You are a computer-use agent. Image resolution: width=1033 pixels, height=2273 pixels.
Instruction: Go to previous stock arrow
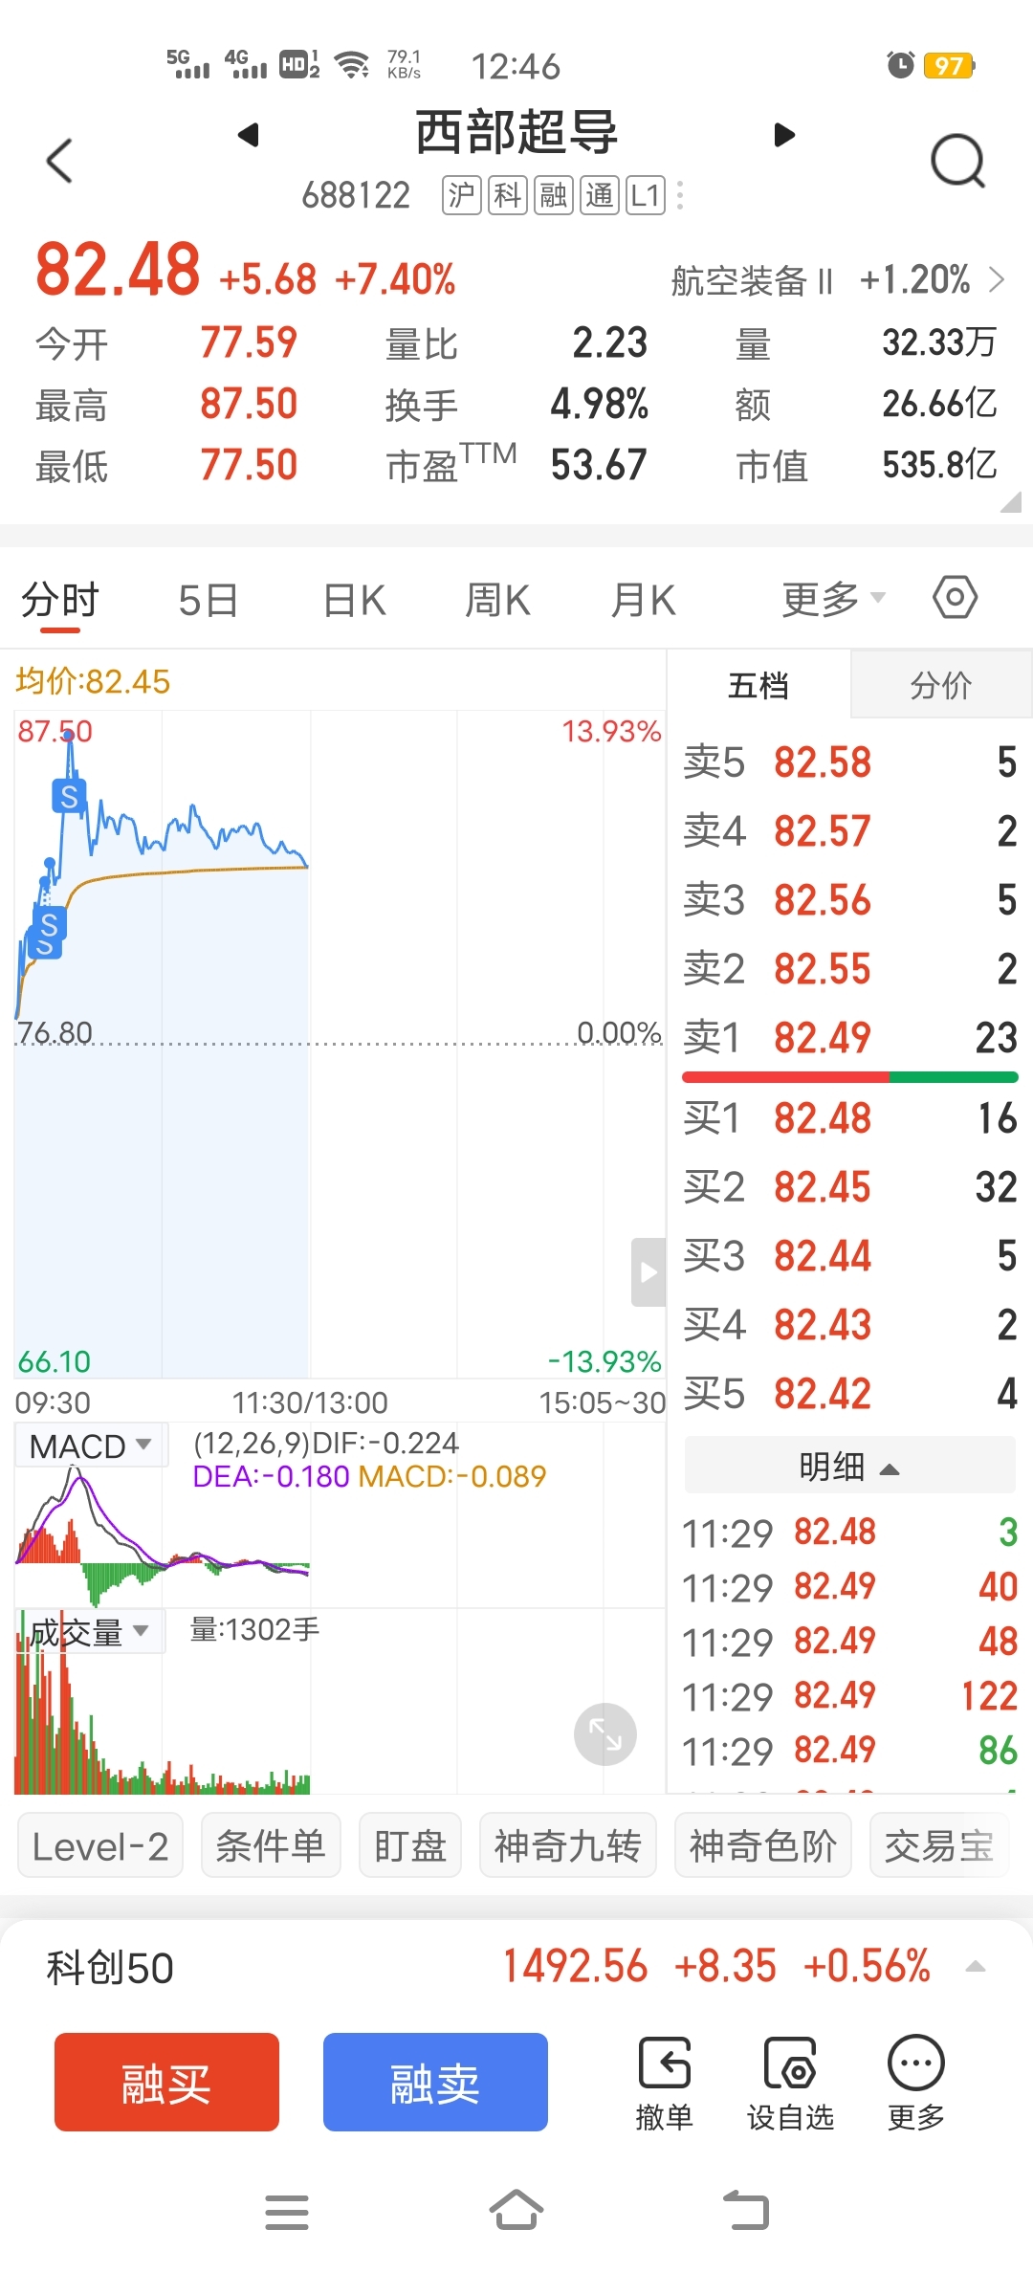pos(249,135)
